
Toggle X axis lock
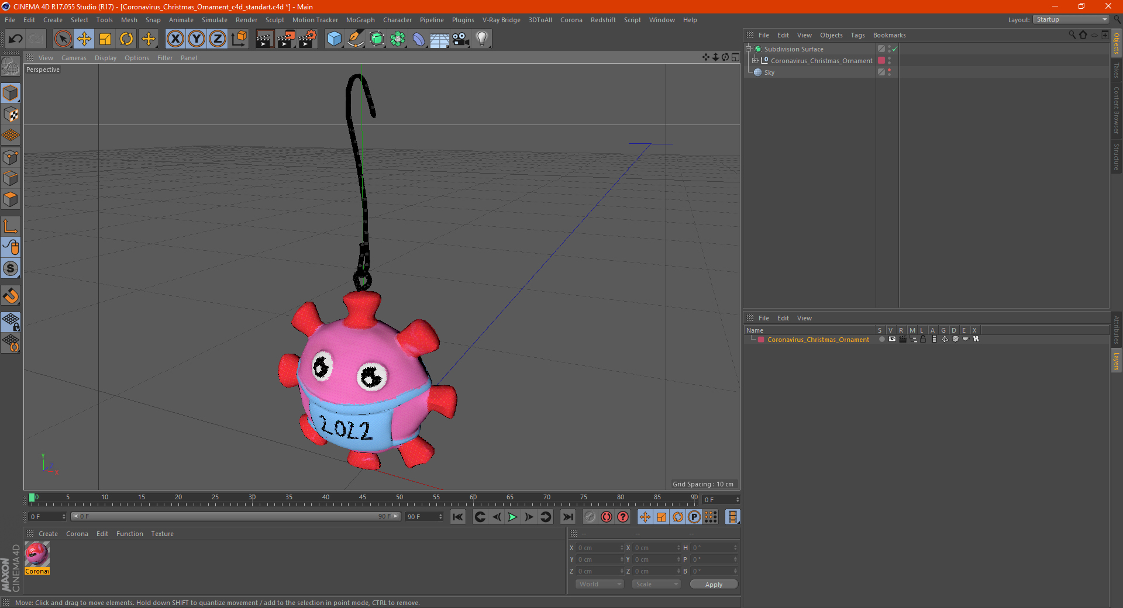[x=175, y=39]
